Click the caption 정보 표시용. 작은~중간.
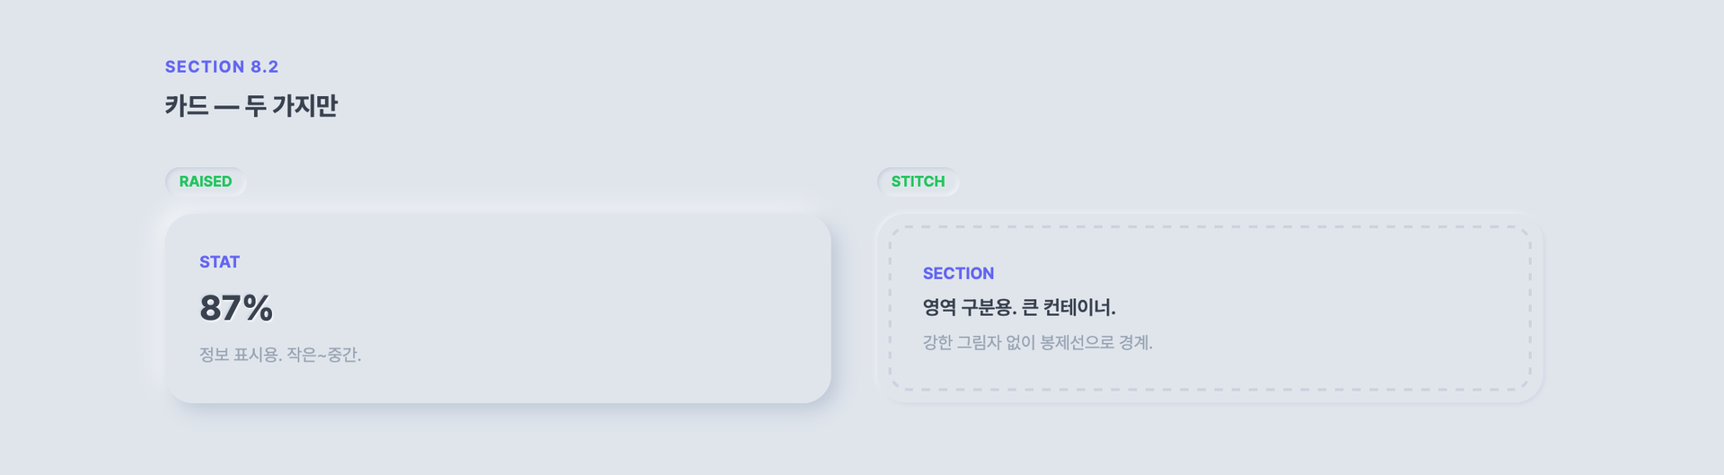Image resolution: width=1724 pixels, height=475 pixels. tap(280, 355)
